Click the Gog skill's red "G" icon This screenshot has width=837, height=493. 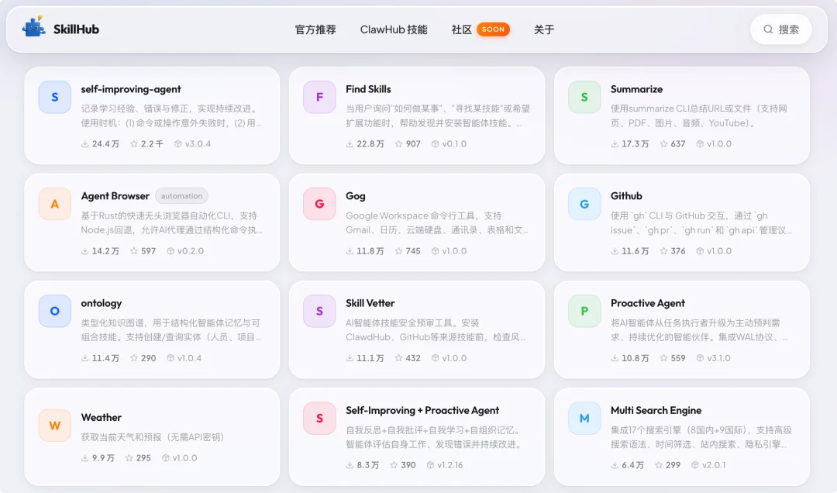pyautogui.click(x=319, y=204)
